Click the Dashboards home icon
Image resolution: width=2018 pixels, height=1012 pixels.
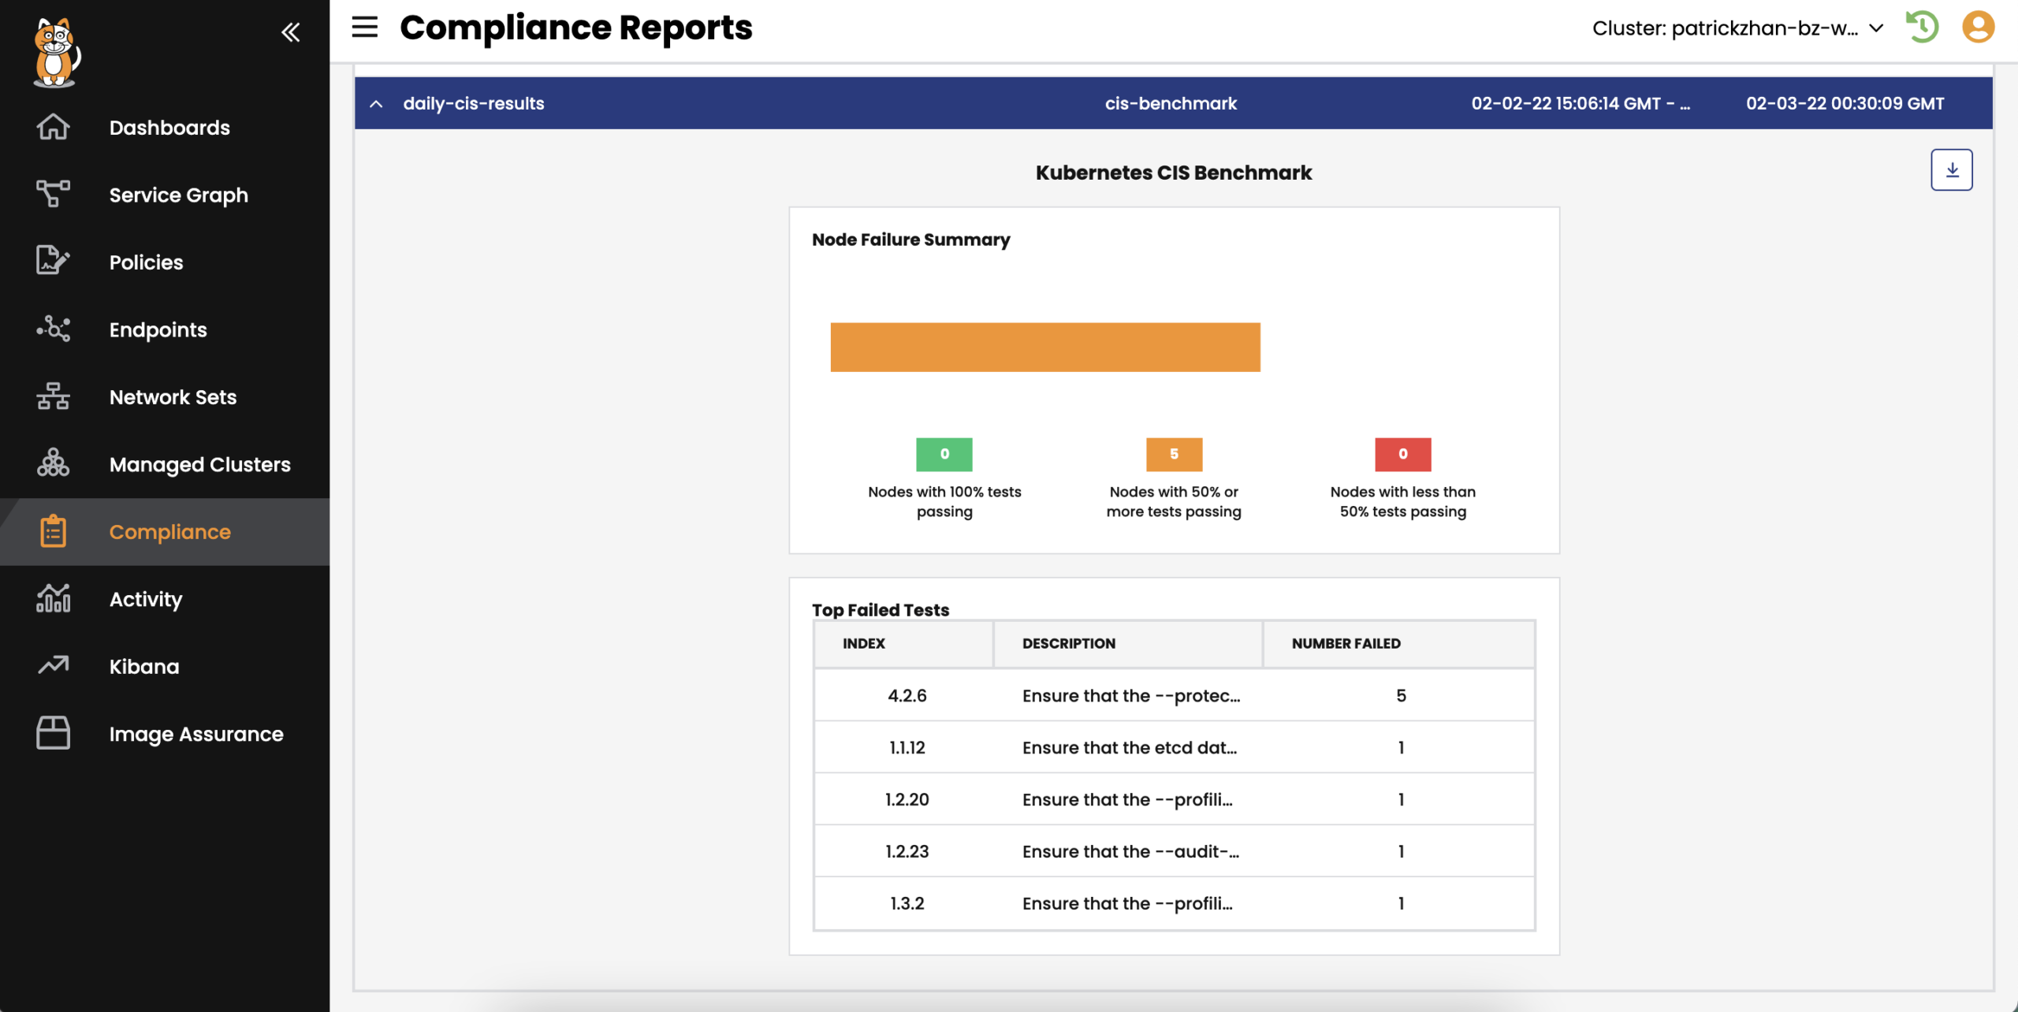click(x=53, y=127)
